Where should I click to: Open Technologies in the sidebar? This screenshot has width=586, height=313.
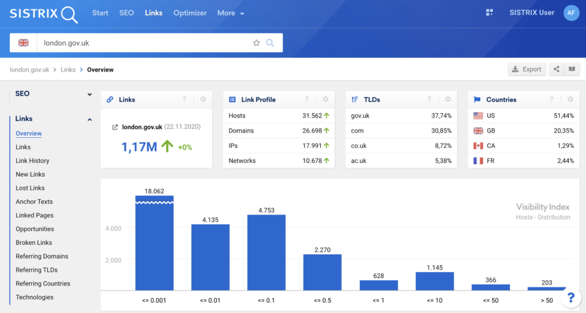coord(34,298)
